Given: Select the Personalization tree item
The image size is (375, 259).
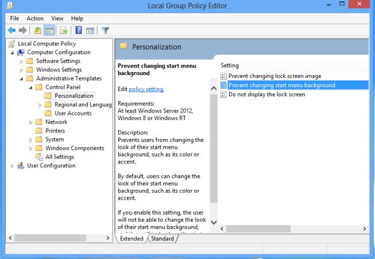Looking at the screenshot, I should 74,96.
